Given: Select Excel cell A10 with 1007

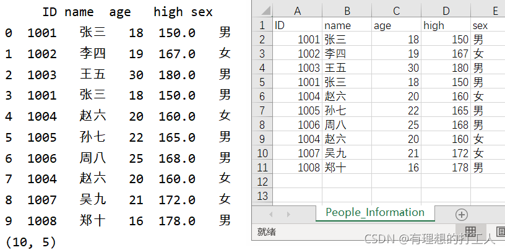Looking at the screenshot, I should point(297,153).
